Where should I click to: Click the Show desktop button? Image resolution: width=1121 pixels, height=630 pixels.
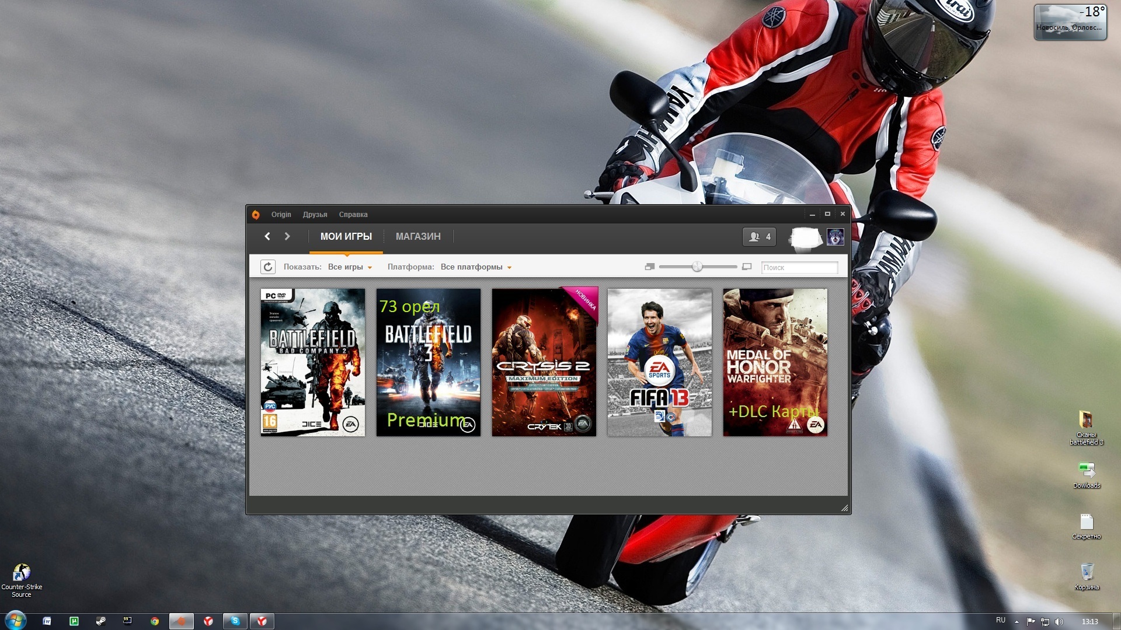(x=1116, y=621)
